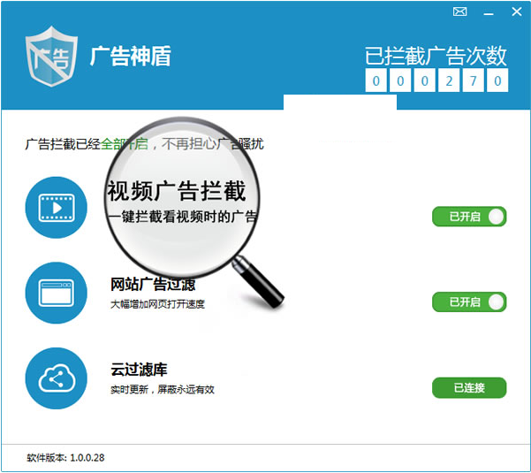Select the 视频广告拦截 heading
Screen dimensions: 531x473
point(177,191)
